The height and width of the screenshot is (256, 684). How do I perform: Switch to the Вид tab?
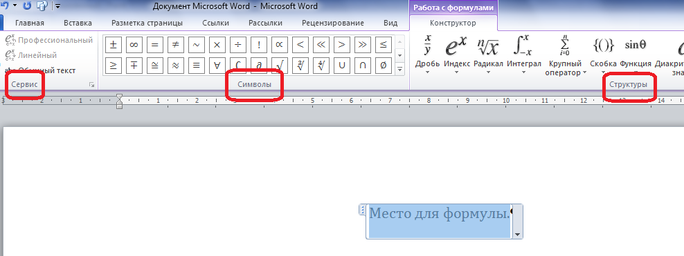390,23
